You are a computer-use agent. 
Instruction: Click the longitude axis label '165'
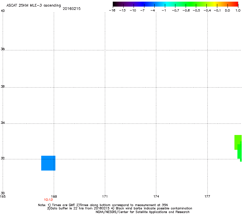(x=3, y=197)
